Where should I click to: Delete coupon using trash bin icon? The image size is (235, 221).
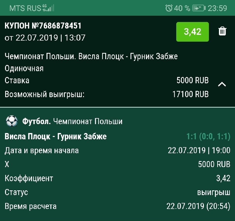(x=222, y=31)
